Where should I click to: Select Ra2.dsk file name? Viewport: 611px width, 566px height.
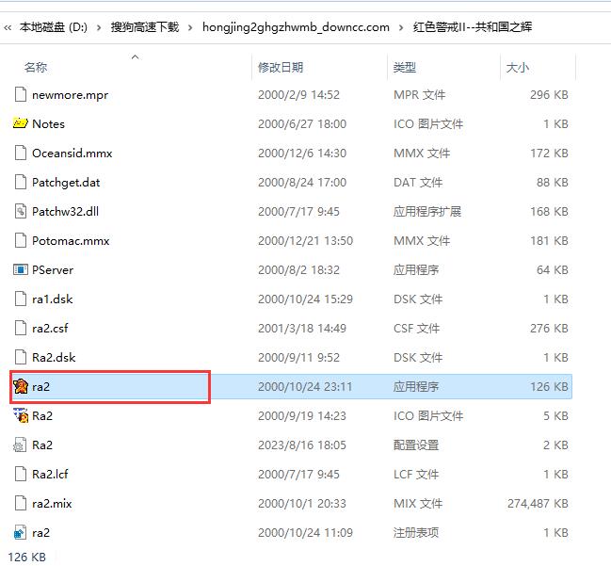54,358
